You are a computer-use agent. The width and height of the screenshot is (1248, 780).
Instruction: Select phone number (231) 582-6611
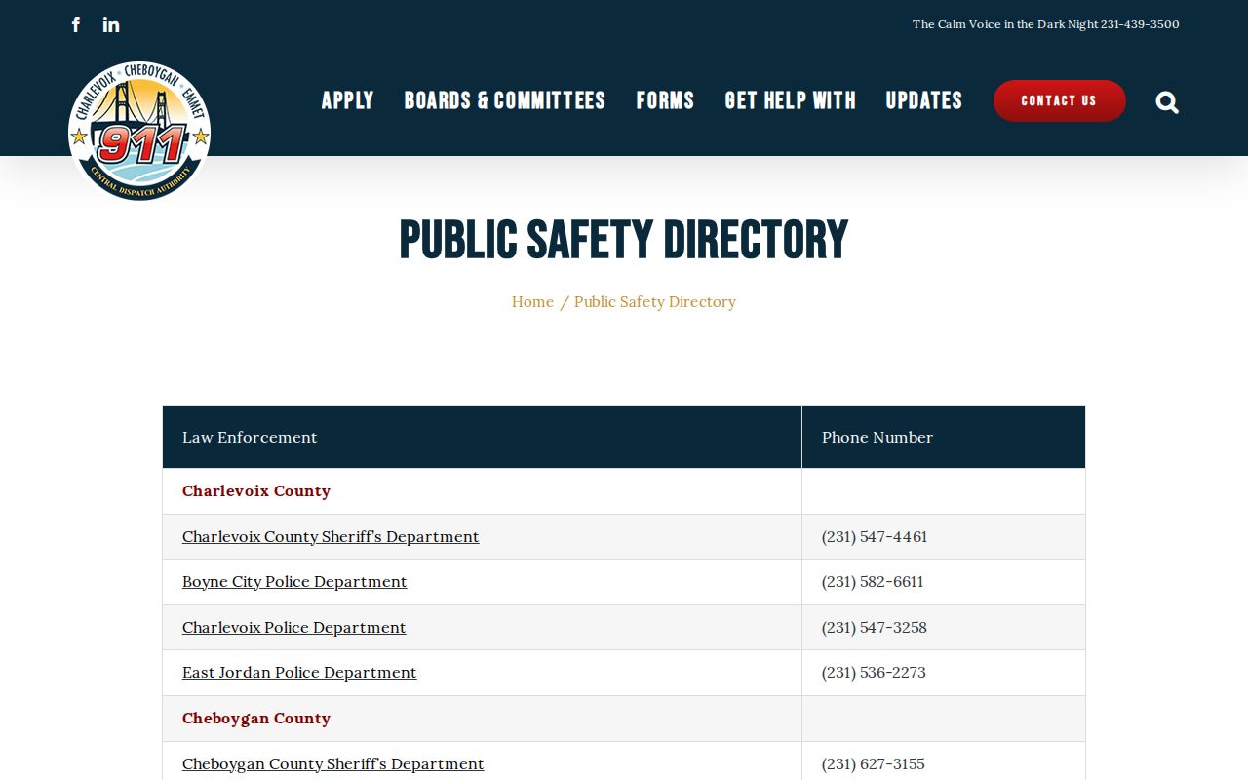point(873,581)
